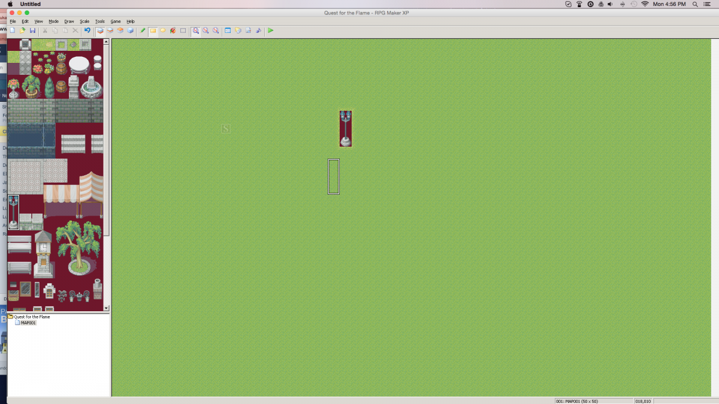Click the Undo arrow icon
This screenshot has width=719, height=404.
click(x=87, y=31)
